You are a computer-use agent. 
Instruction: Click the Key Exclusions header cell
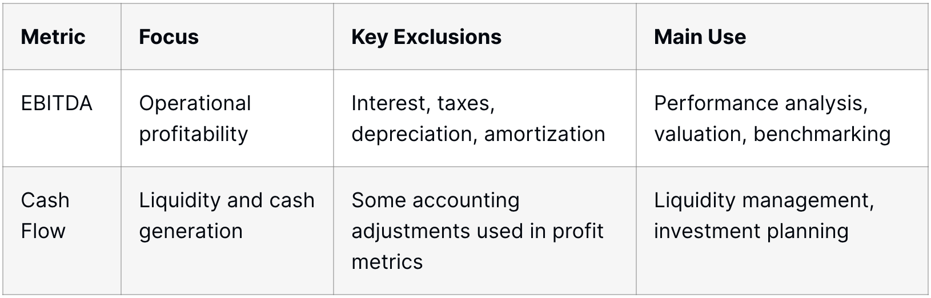426,37
